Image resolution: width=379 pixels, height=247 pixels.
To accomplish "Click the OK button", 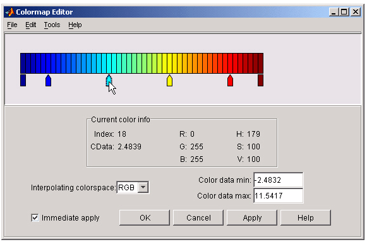I will (x=145, y=218).
